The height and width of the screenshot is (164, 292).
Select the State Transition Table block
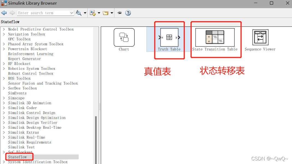[x=215, y=37]
